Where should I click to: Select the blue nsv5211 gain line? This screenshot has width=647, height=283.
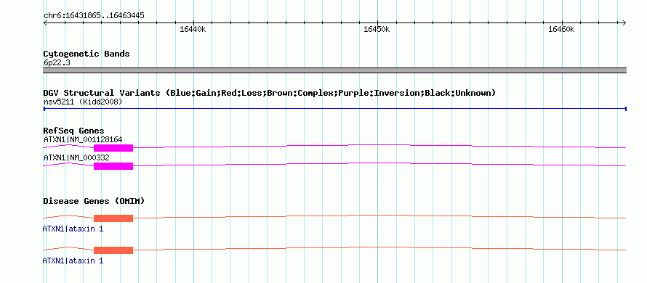click(x=334, y=109)
